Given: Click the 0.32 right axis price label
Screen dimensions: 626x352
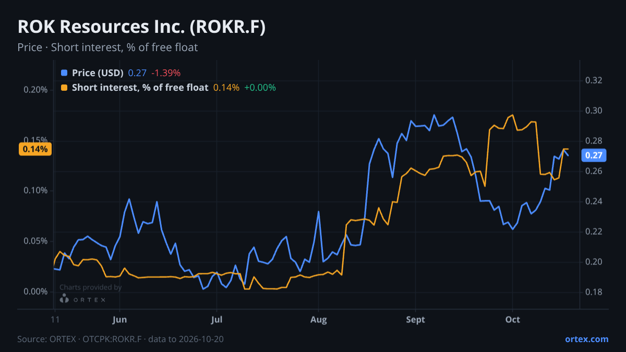Looking at the screenshot, I should click(594, 81).
